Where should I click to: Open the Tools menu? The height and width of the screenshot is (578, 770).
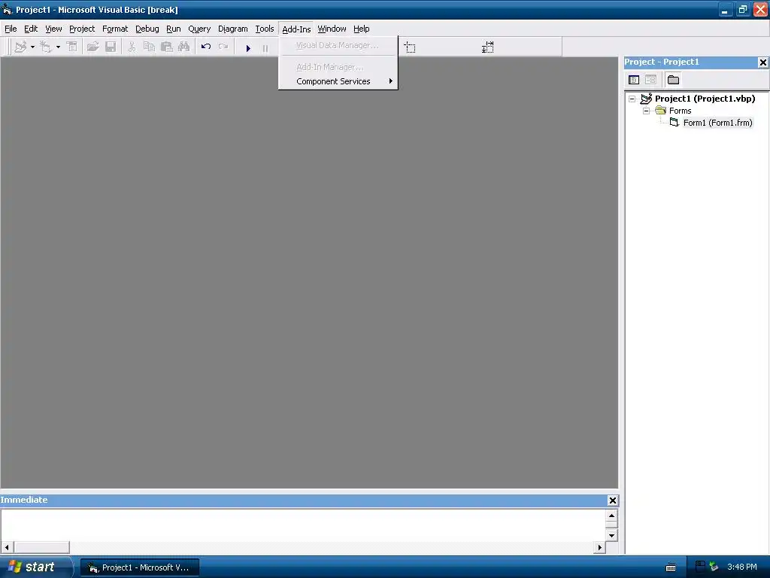pos(264,29)
